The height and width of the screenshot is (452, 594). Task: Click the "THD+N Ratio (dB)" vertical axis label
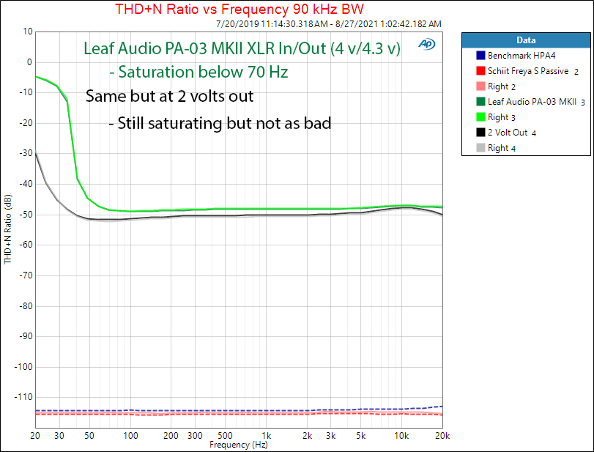tap(7, 229)
